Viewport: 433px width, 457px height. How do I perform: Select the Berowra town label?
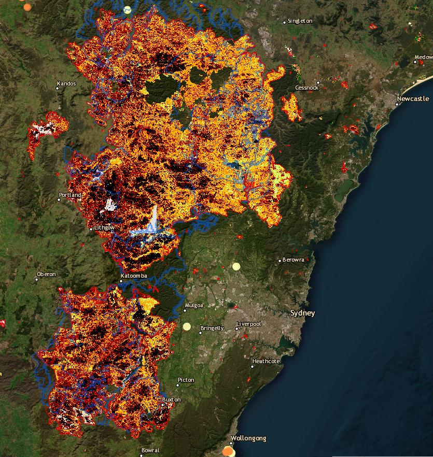point(293,260)
